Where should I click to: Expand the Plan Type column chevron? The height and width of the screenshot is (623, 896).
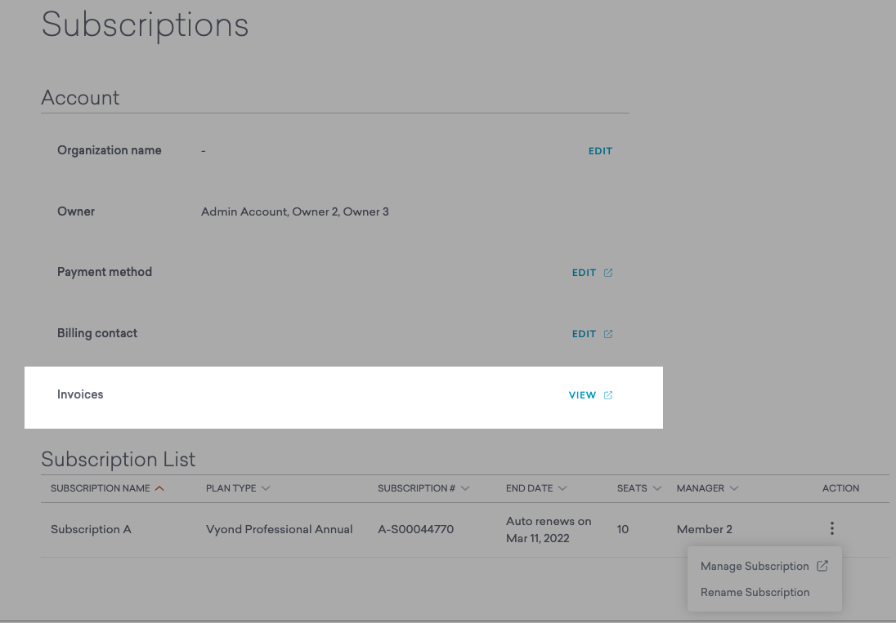point(266,488)
